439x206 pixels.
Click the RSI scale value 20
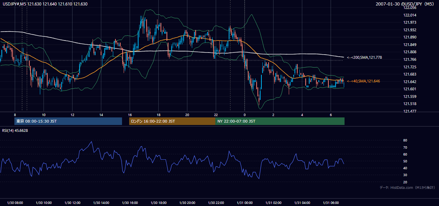[405, 182]
